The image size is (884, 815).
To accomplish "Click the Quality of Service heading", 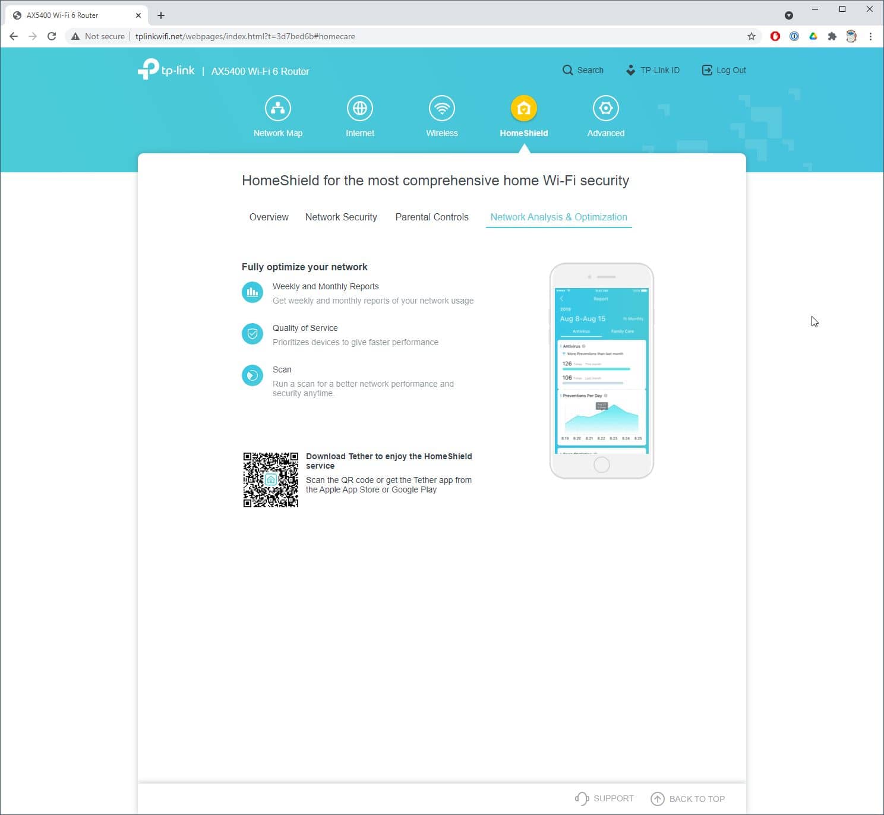I will 305,328.
